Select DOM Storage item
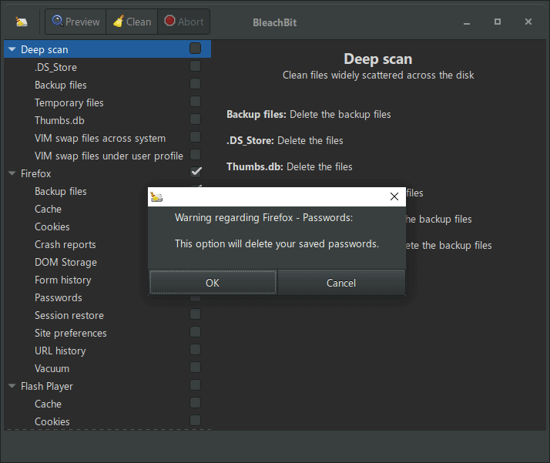This screenshot has height=463, width=550. point(65,262)
